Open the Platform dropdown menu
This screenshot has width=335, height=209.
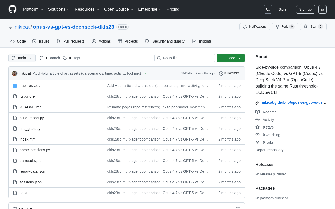tap(33, 9)
